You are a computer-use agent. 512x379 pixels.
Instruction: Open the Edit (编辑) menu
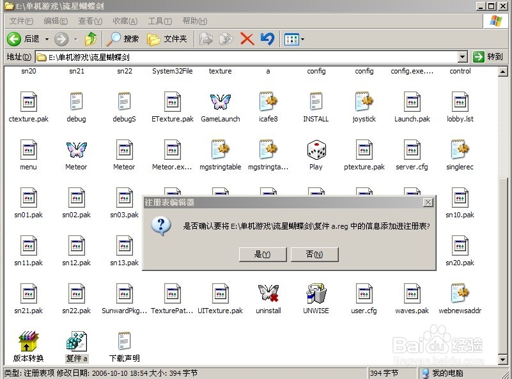[x=56, y=21]
